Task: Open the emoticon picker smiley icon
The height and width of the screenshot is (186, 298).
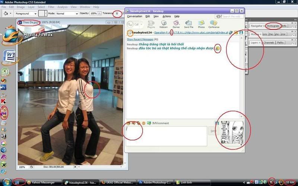Action: (128, 123)
